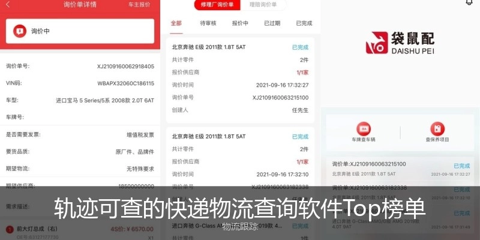Screen dimensions: 480x240
Task: Click VIN code WBAPX32060C186115
Action: click(126, 83)
